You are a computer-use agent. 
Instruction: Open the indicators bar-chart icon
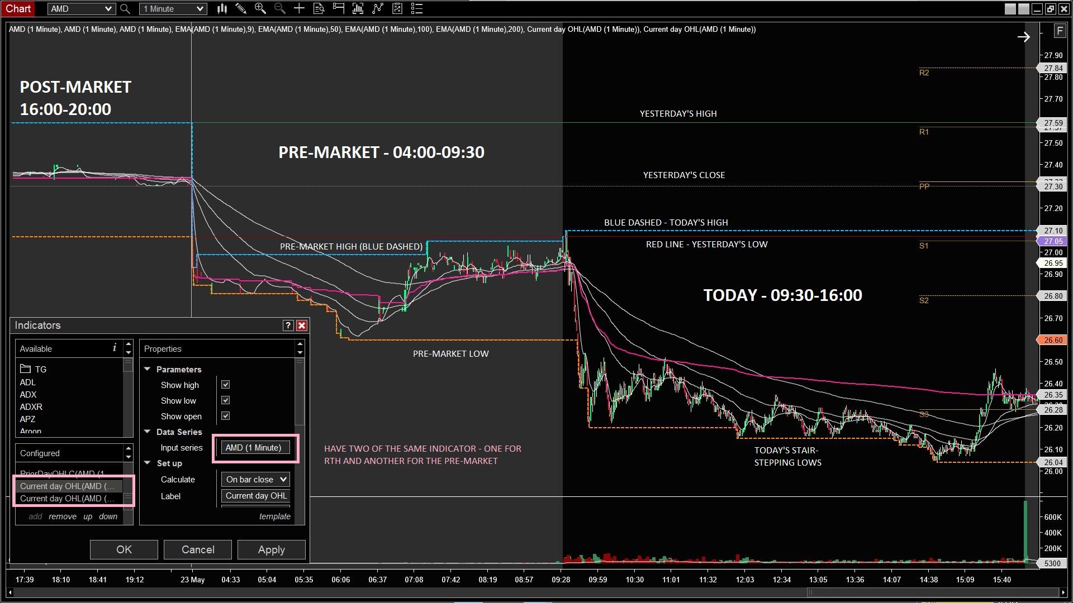pyautogui.click(x=358, y=8)
